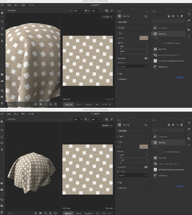
Task: Collapse Floor Tiles layer triangle in upper layers panel
Action: [152, 34]
